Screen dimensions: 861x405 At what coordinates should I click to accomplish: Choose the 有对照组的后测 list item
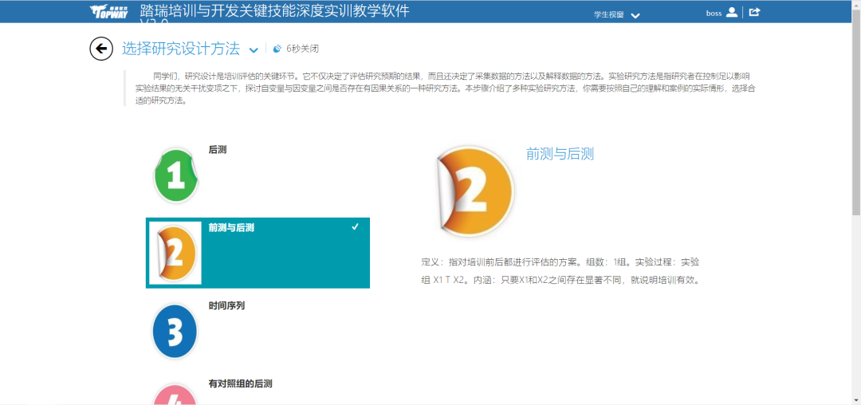[x=240, y=383]
